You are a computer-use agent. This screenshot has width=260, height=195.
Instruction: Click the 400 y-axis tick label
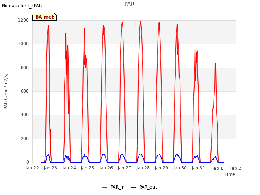tap(25, 115)
